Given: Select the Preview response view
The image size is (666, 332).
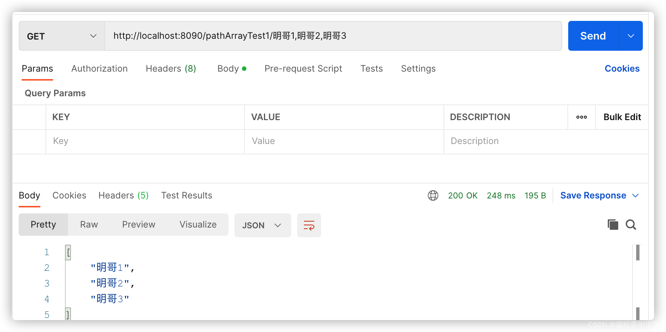Looking at the screenshot, I should (139, 225).
